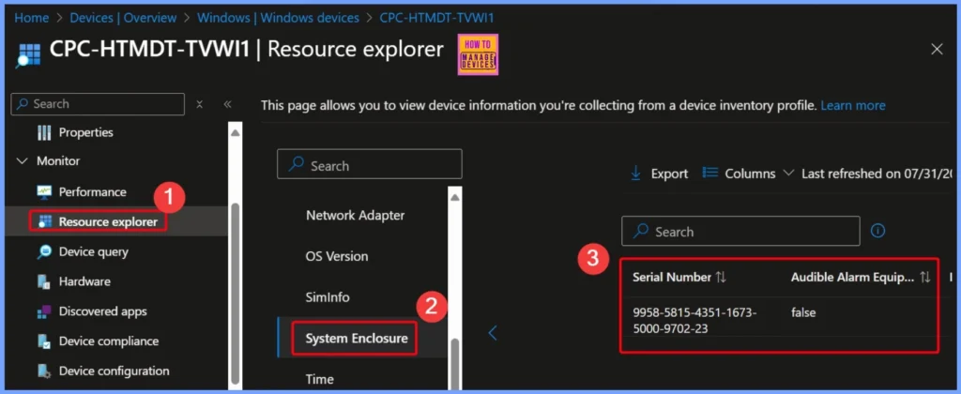Open Devices | Overview breadcrumb
Screen dimensions: 961x394
(x=123, y=18)
